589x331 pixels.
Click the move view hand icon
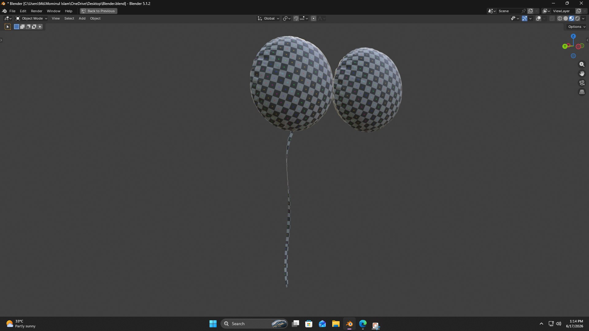point(582,74)
